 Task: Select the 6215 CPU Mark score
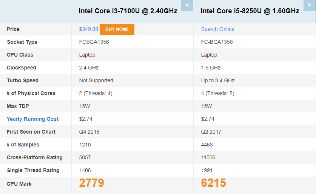[x=214, y=183]
